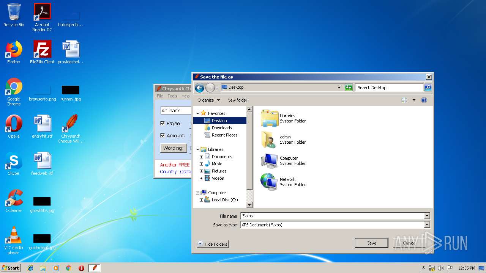Refresh the Desktop location in dialog
Viewport: 486px width, 273px height.
pyautogui.click(x=349, y=88)
